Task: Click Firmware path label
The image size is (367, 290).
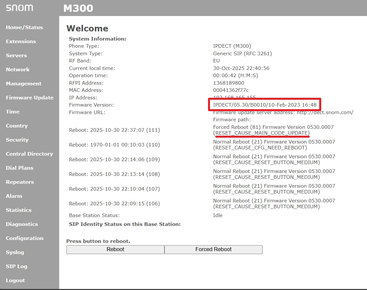Action: click(232, 120)
